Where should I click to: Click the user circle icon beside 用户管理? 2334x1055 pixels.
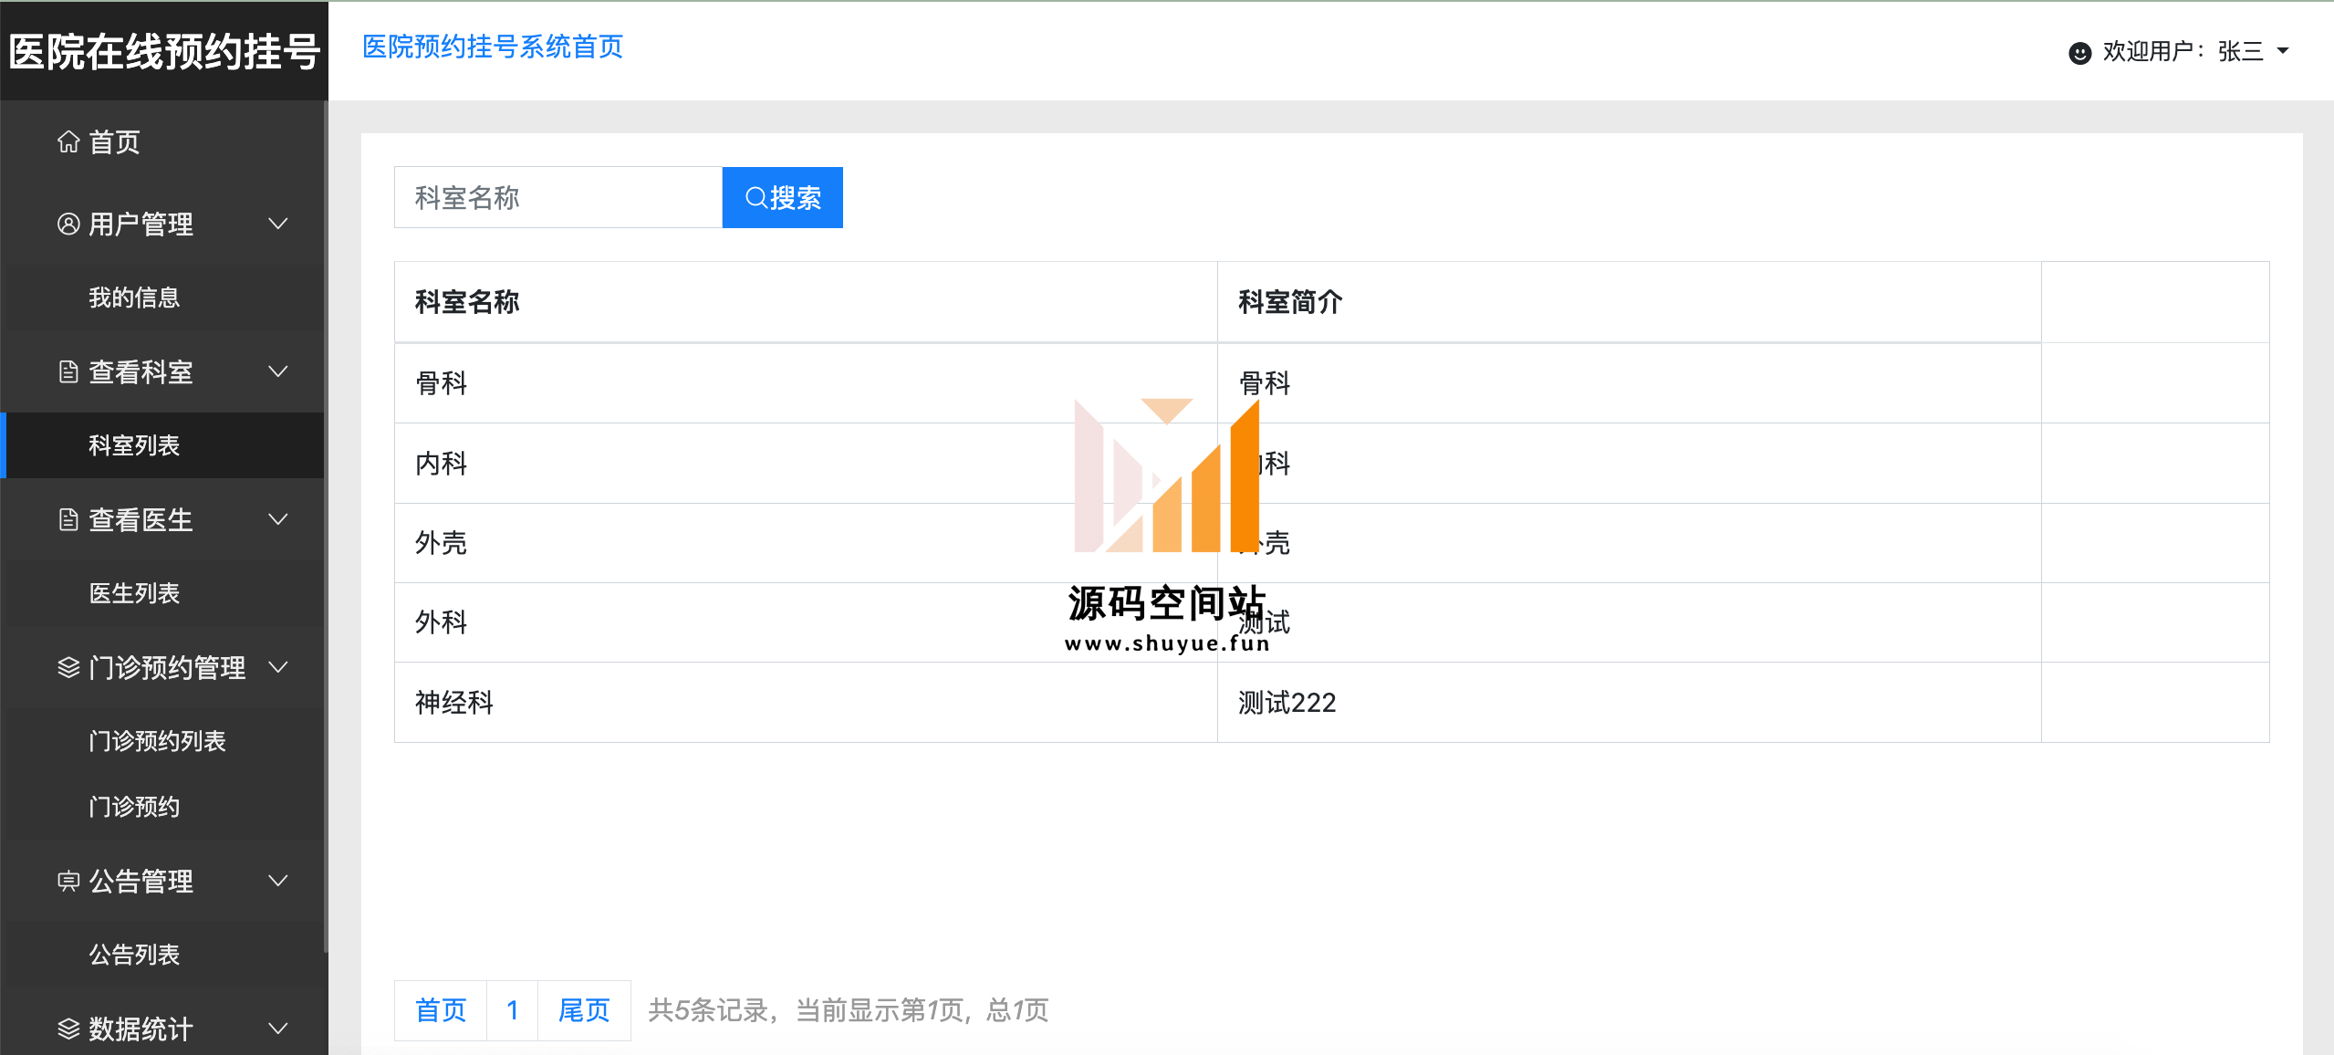68,224
